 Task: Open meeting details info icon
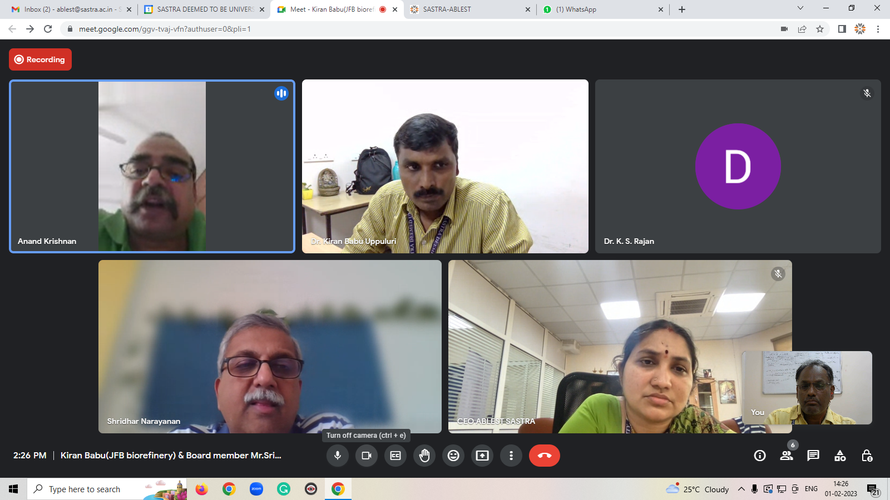click(760, 456)
